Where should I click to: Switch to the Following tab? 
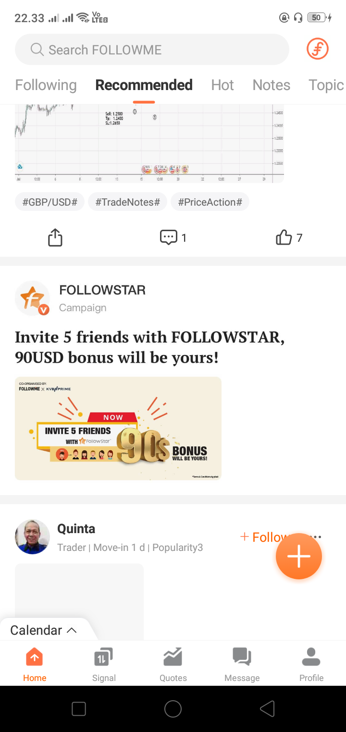(46, 85)
